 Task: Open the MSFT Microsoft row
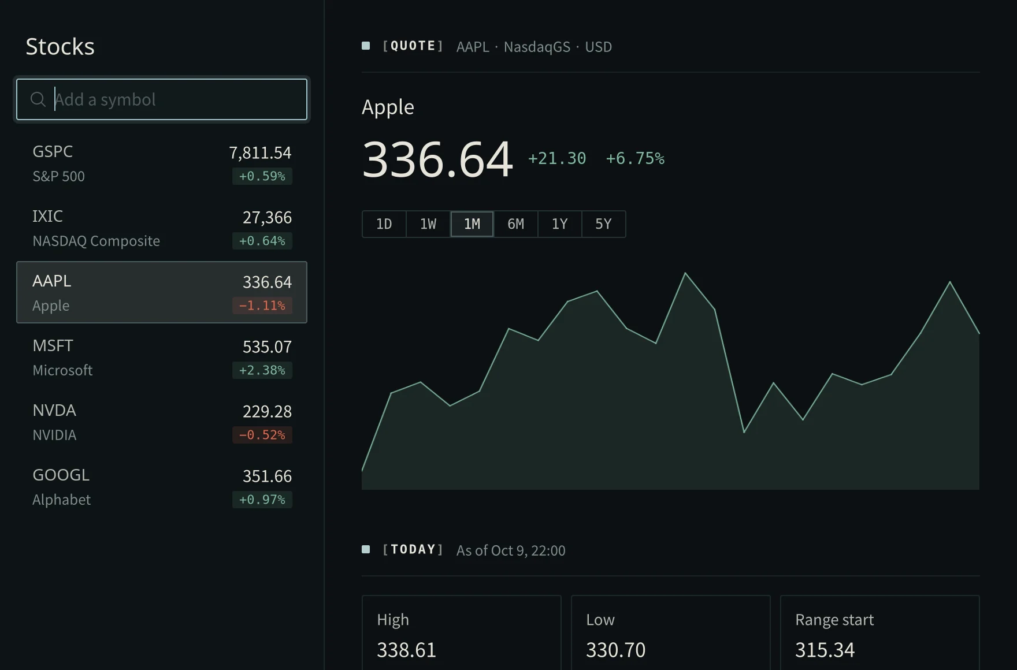pyautogui.click(x=162, y=357)
